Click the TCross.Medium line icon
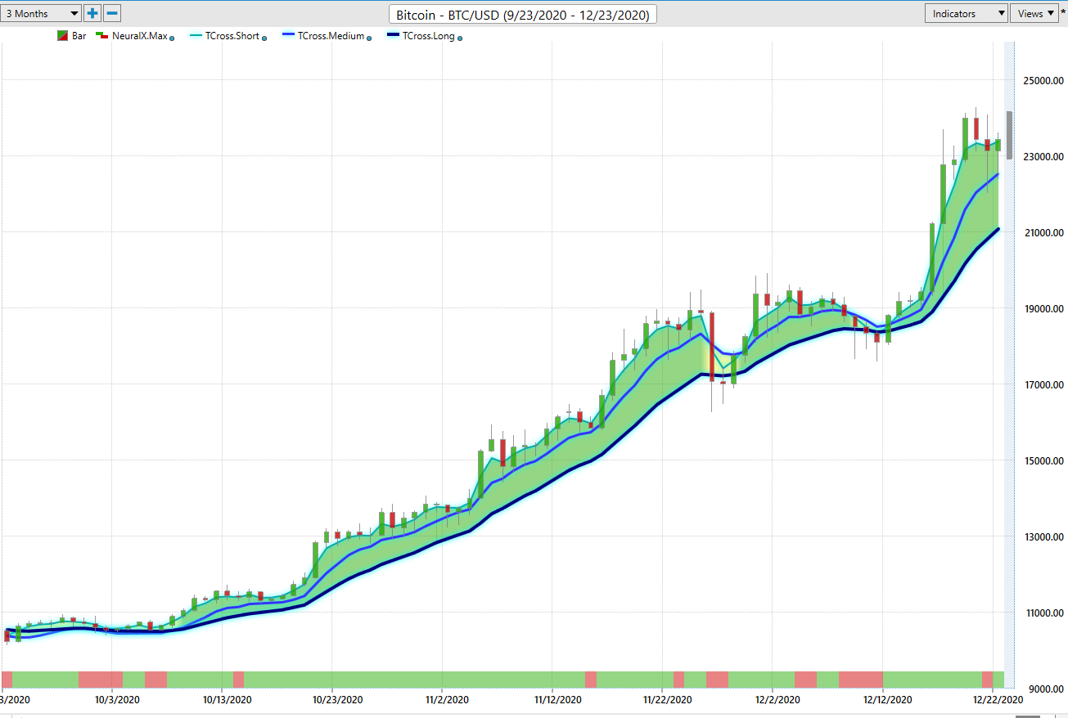Image resolution: width=1068 pixels, height=718 pixels. point(289,36)
